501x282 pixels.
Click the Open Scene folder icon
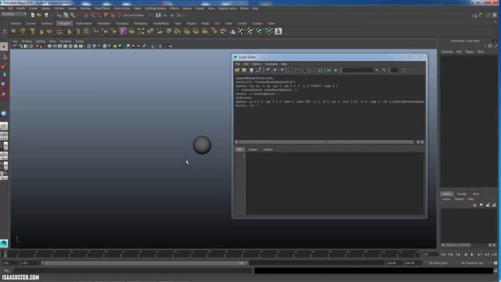click(39, 15)
